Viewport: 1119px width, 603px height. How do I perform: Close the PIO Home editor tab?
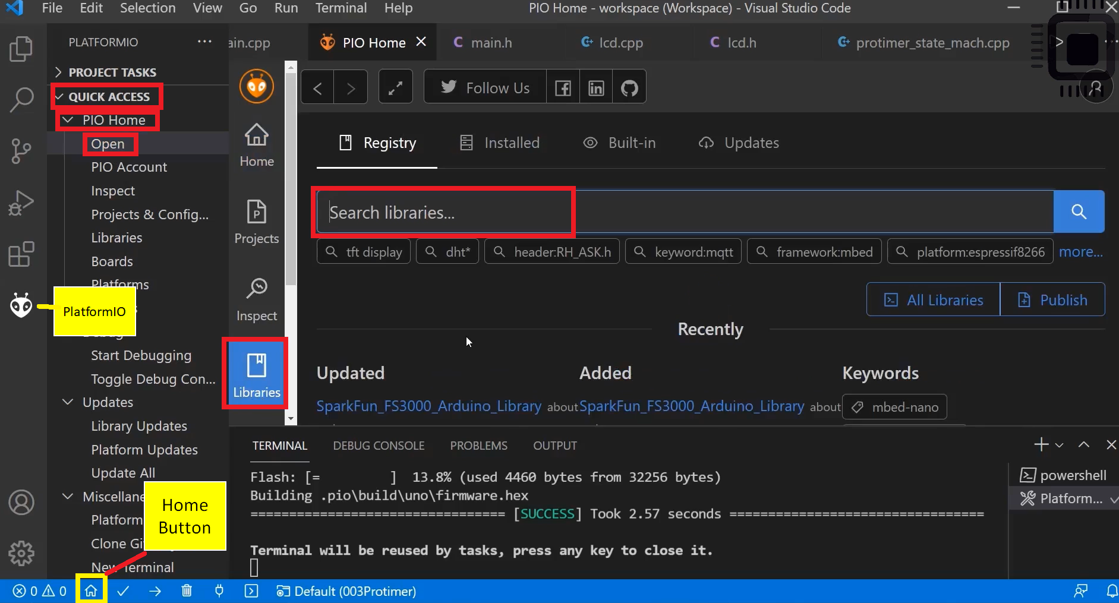pos(421,42)
